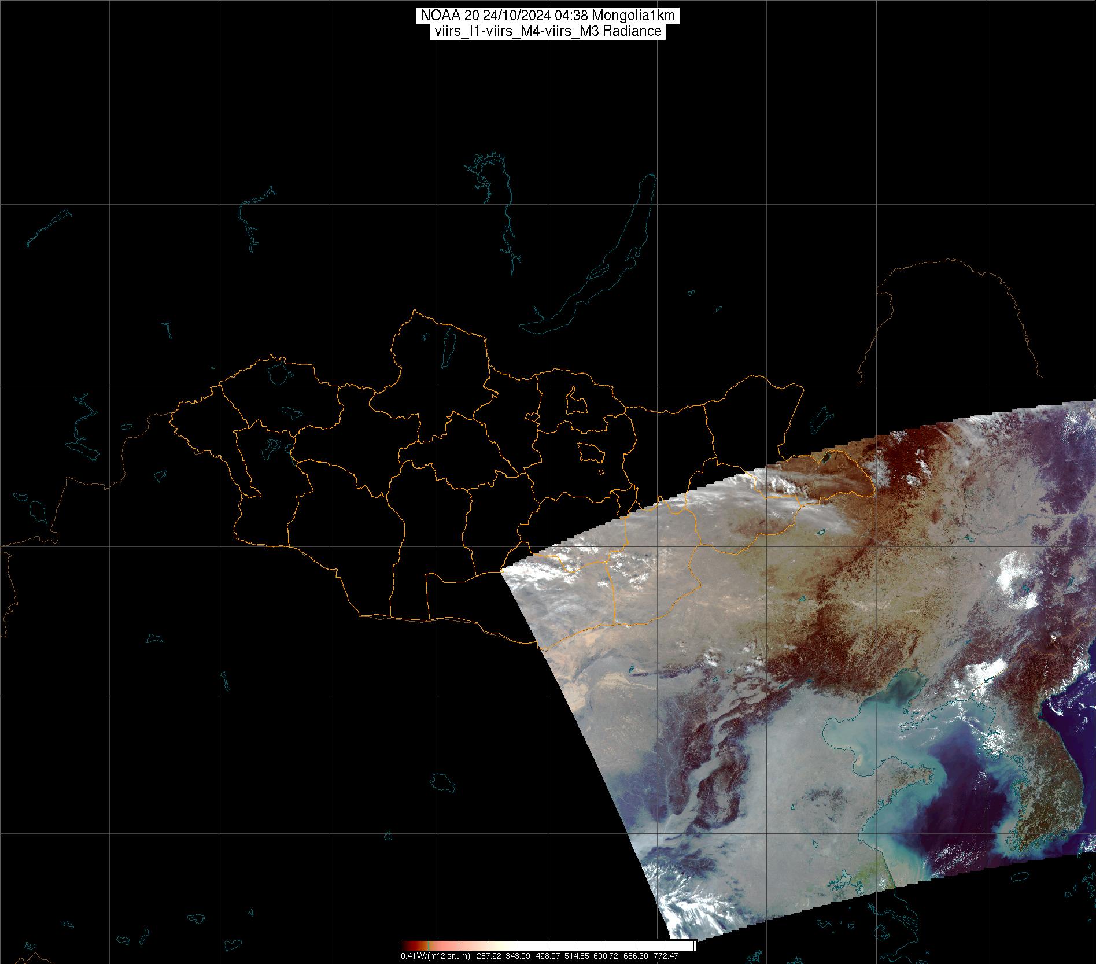Click the '-0.41W/(m^2.sr.um)' colorbar label
This screenshot has width=1096, height=964.
point(434,956)
